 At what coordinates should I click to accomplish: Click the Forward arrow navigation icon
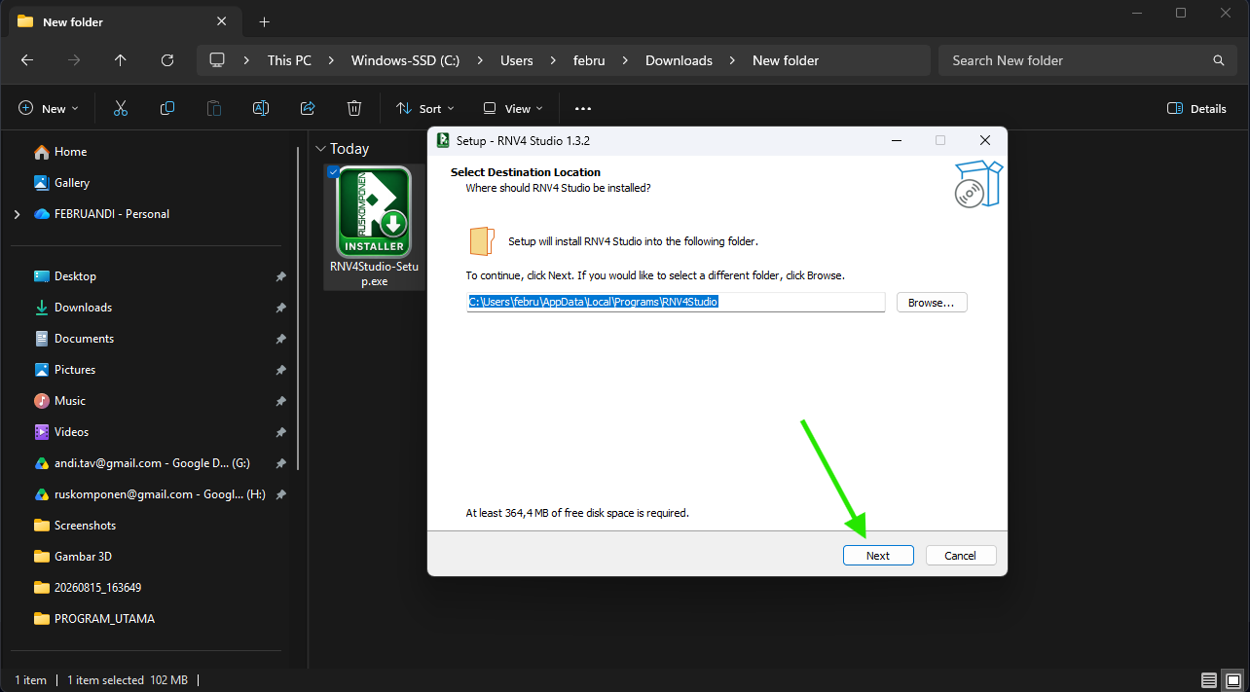[74, 60]
